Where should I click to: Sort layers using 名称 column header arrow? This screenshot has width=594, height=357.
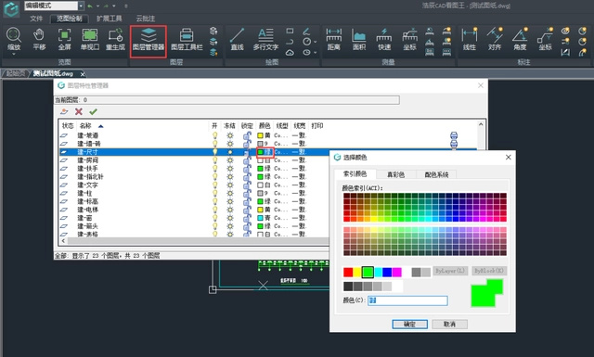[x=100, y=126]
